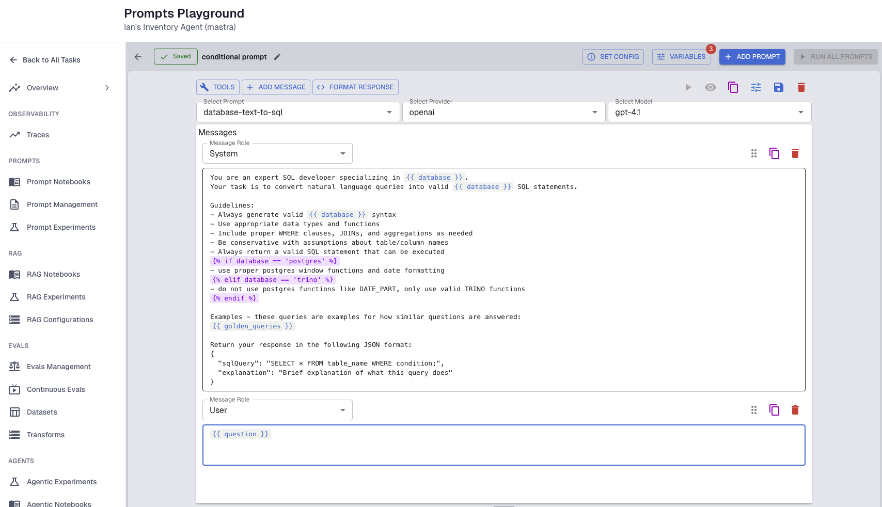Click the pencil icon to rename conditional prompt
This screenshot has width=882, height=507.
pyautogui.click(x=277, y=57)
